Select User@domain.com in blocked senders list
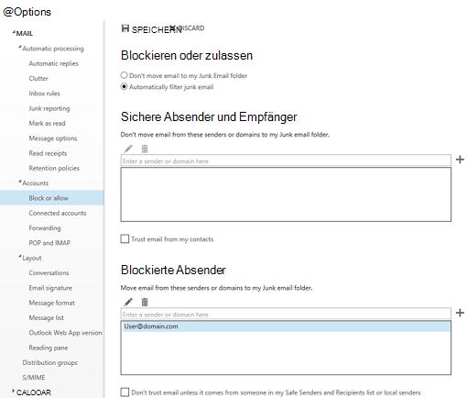Image resolution: width=467 pixels, height=398 pixels. tap(286, 326)
